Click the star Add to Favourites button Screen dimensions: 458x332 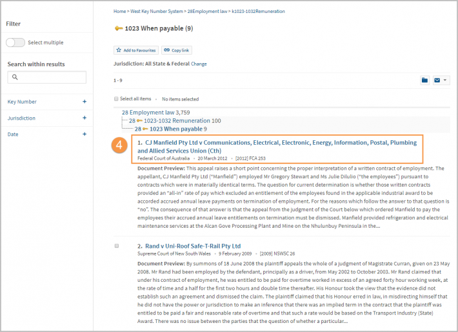(x=136, y=50)
